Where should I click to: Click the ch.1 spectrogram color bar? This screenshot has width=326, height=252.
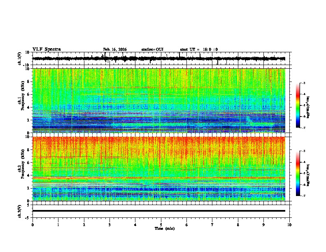coord(298,105)
